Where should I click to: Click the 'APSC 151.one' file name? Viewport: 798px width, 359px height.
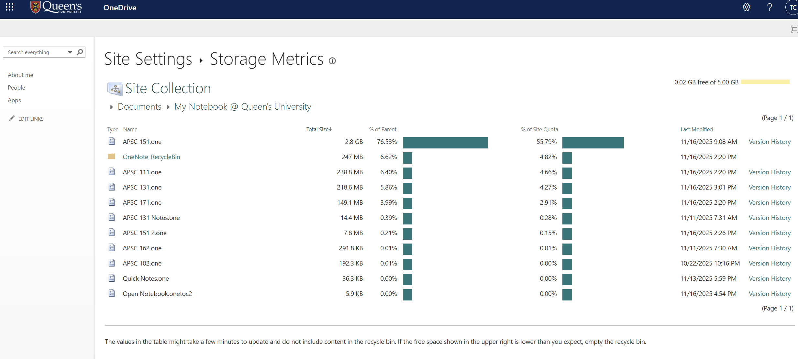tap(142, 142)
